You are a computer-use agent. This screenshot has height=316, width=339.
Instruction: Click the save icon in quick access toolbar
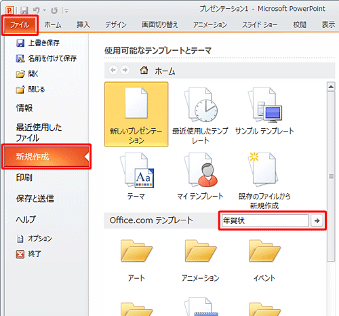[x=24, y=10]
